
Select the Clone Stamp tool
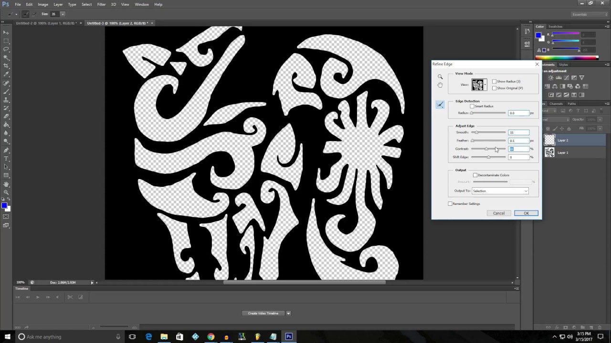pyautogui.click(x=6, y=100)
